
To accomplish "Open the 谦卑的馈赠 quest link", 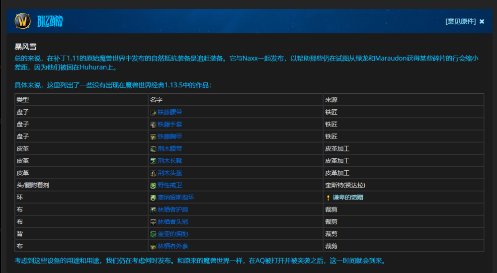I will 348,198.
